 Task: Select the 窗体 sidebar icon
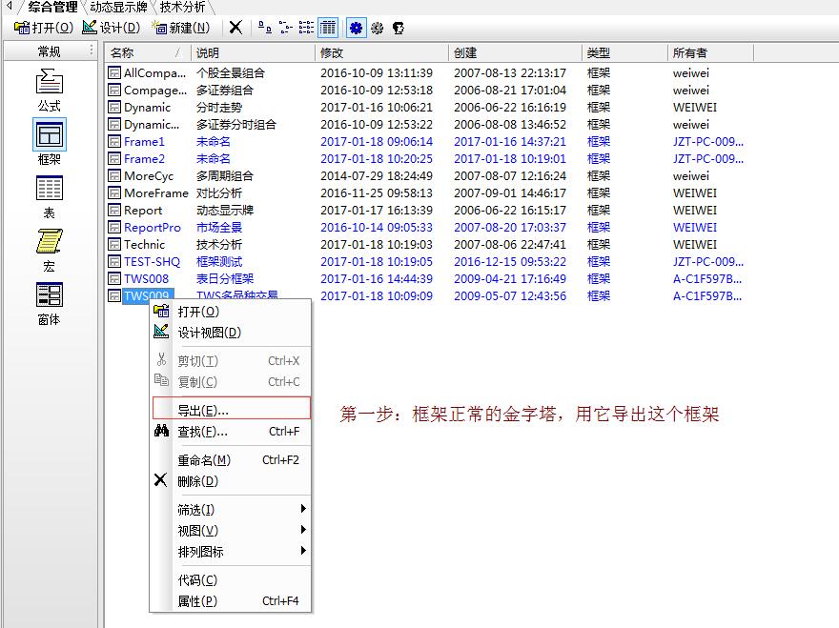click(50, 304)
